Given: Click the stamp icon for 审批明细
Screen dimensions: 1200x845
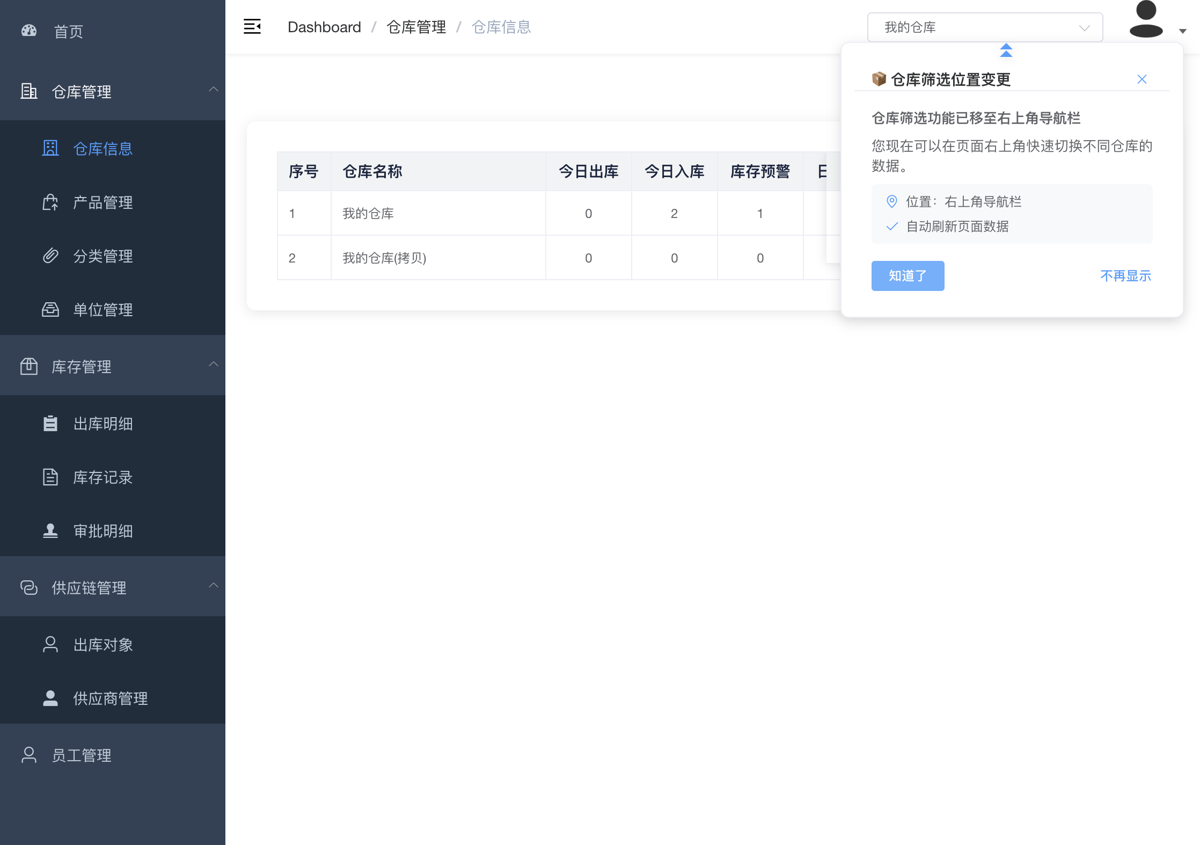Looking at the screenshot, I should click(x=50, y=531).
